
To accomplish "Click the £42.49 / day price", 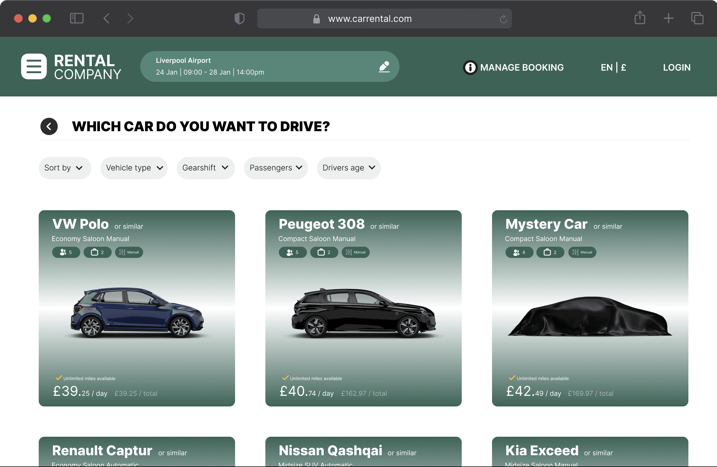I will pos(534,391).
